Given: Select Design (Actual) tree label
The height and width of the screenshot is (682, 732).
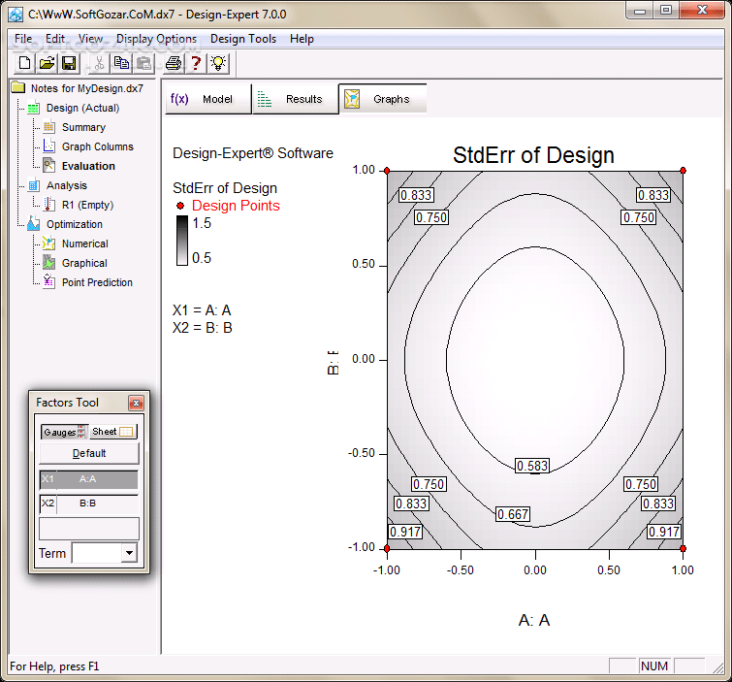Looking at the screenshot, I should coord(82,108).
